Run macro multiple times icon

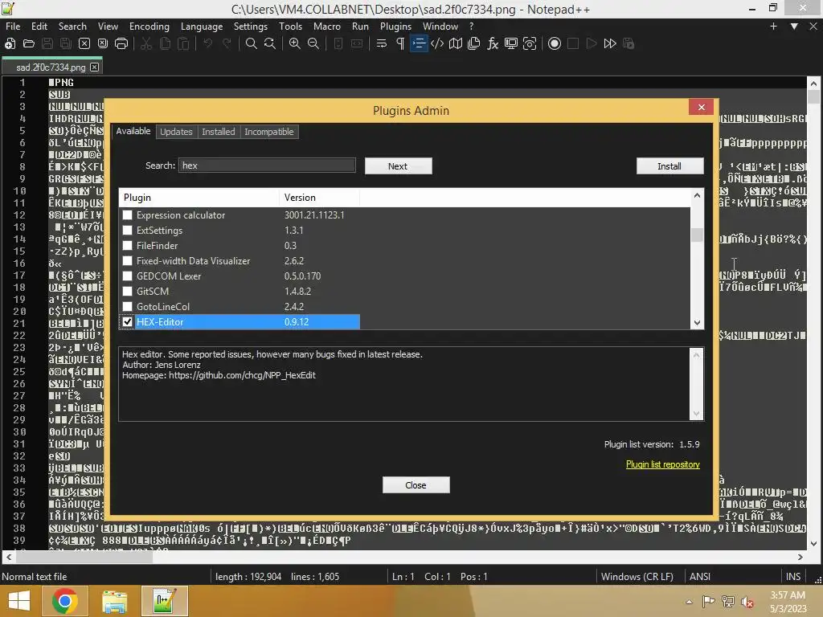(610, 43)
